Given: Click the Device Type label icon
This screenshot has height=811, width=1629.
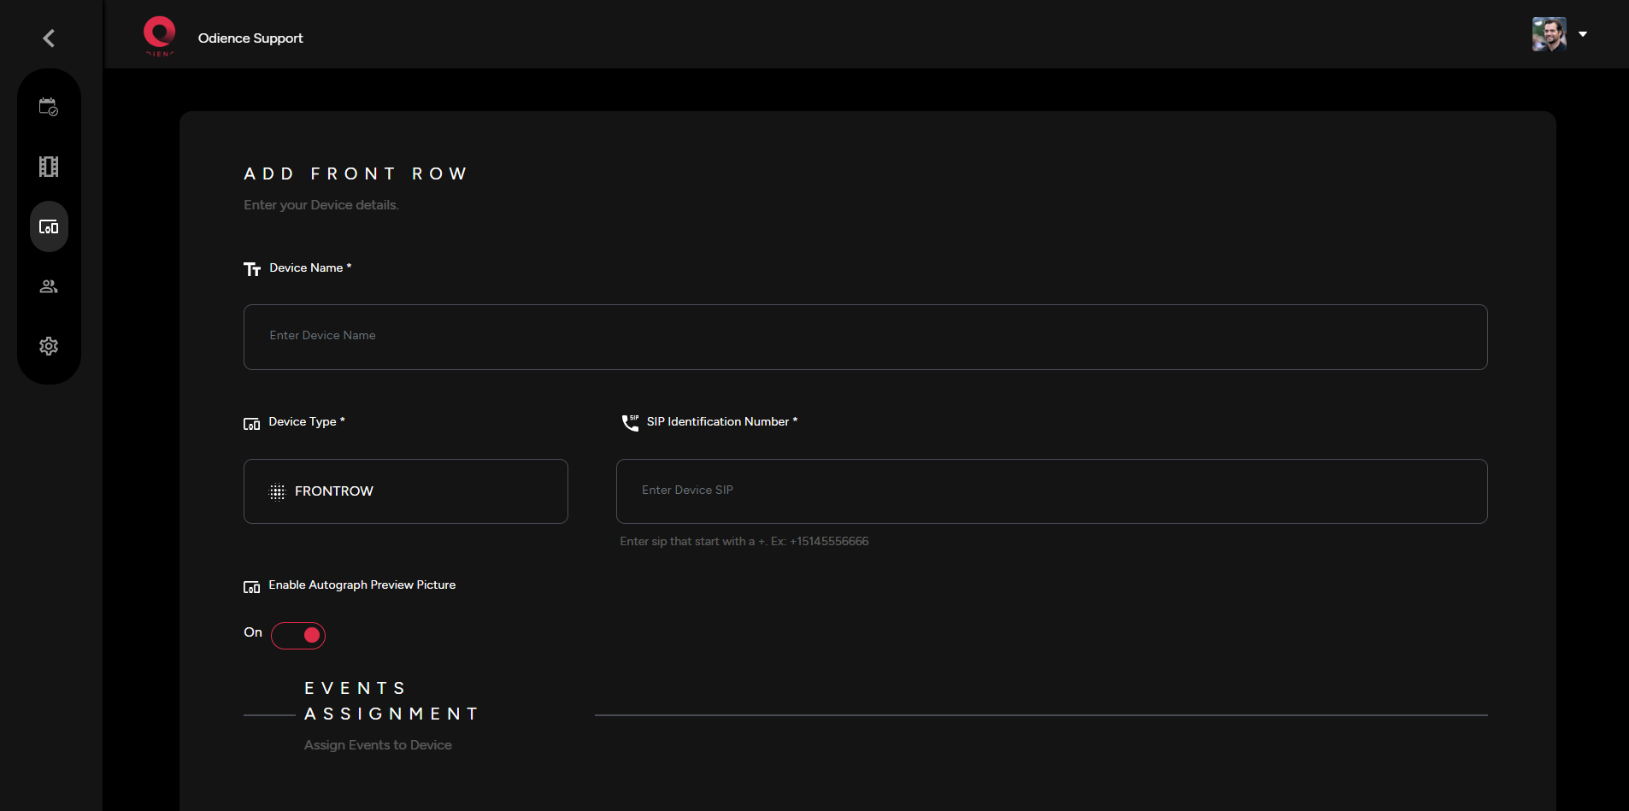Looking at the screenshot, I should coord(251,424).
